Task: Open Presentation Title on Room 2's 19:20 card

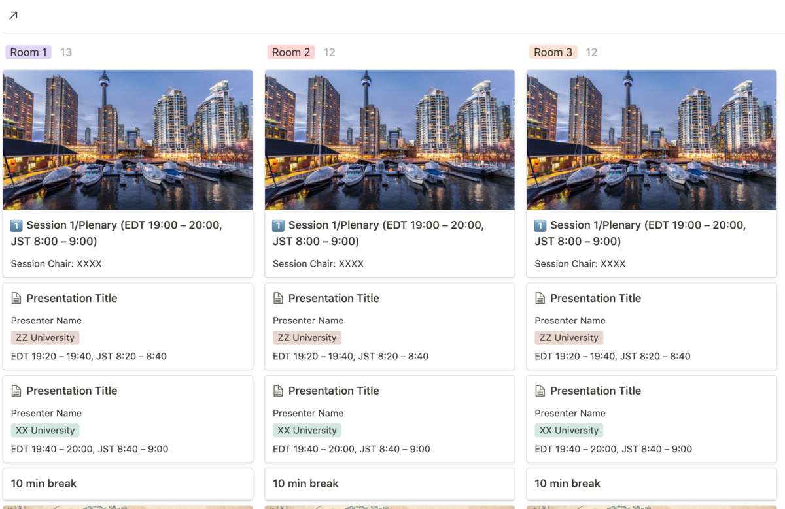Action: [334, 298]
